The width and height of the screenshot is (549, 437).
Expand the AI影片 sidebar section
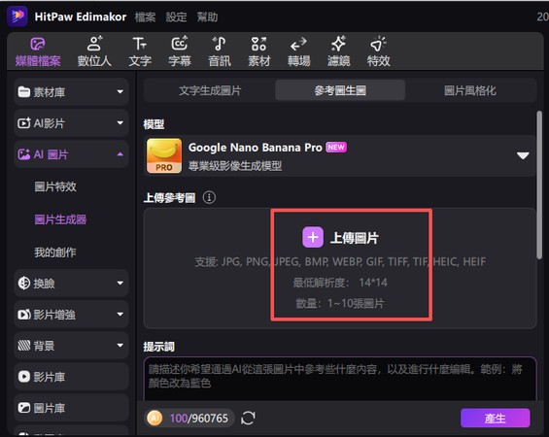(x=72, y=123)
